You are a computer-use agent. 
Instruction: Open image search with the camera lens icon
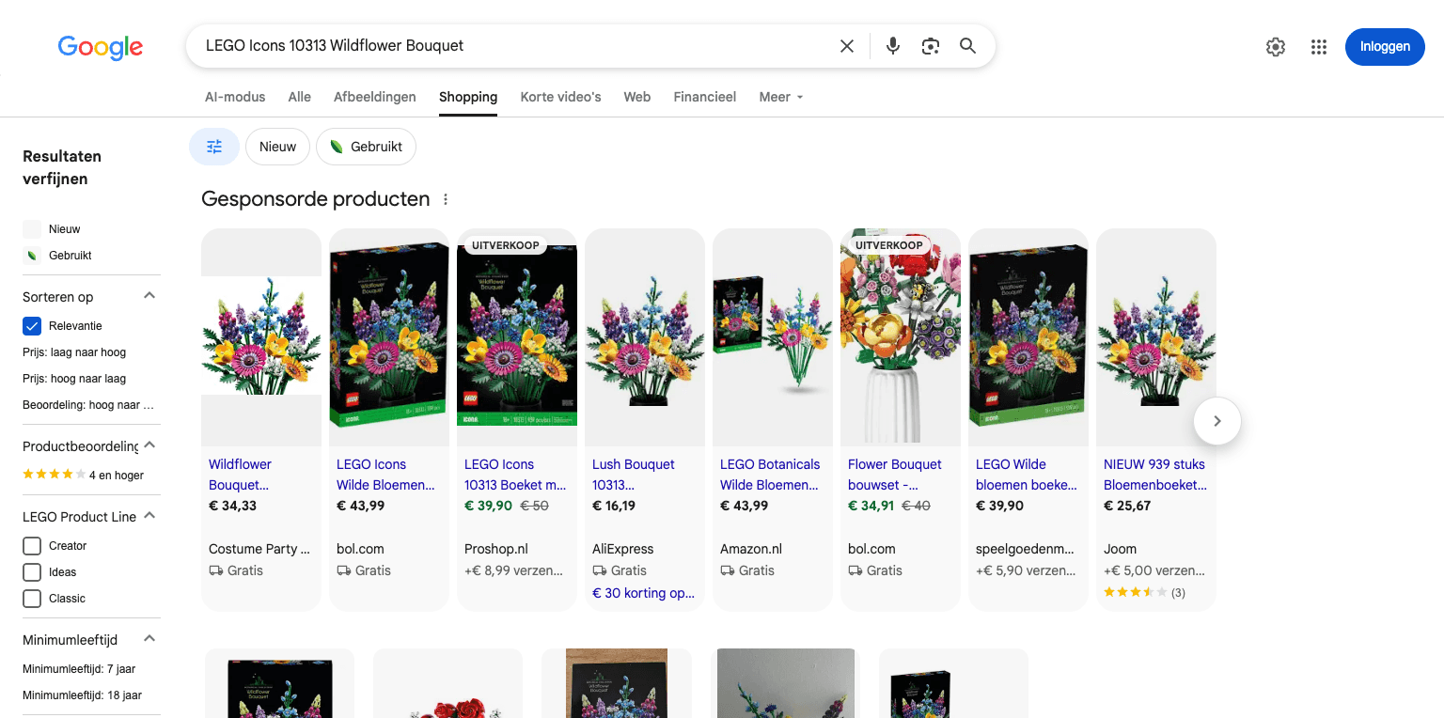(x=931, y=46)
